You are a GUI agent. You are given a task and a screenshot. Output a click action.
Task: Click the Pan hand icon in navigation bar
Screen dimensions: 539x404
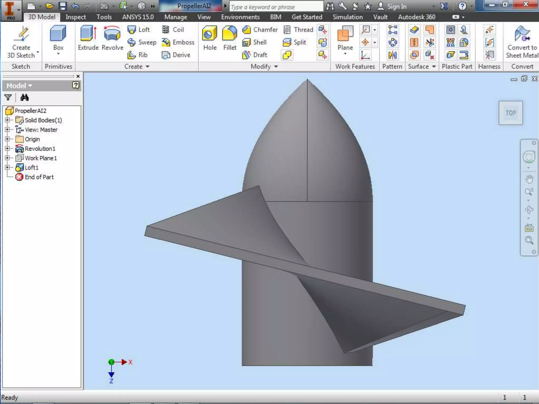click(x=529, y=179)
